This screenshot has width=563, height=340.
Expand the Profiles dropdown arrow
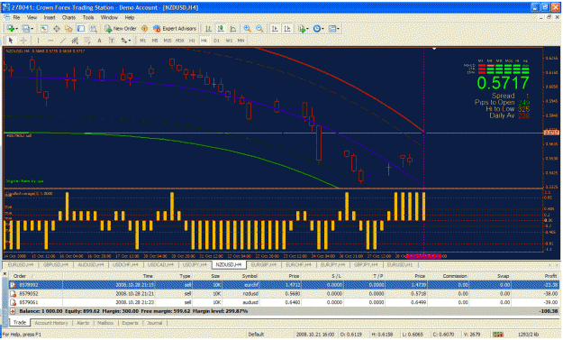tap(32, 29)
